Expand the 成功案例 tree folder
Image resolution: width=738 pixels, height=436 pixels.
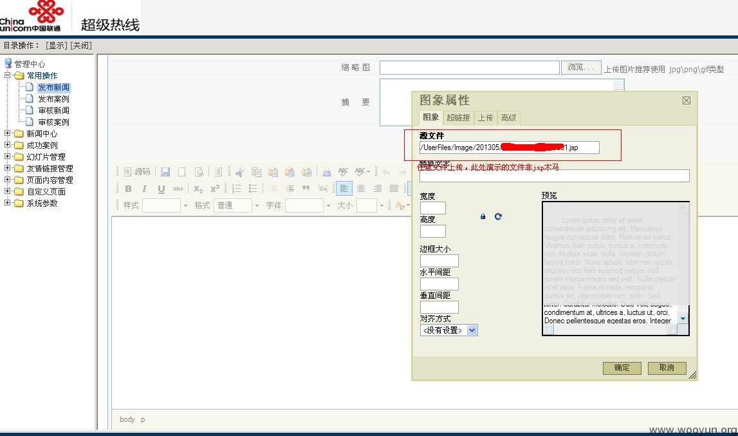(x=7, y=145)
